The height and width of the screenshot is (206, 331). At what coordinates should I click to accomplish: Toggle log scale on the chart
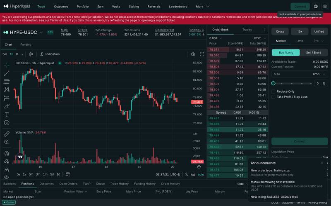click(193, 174)
